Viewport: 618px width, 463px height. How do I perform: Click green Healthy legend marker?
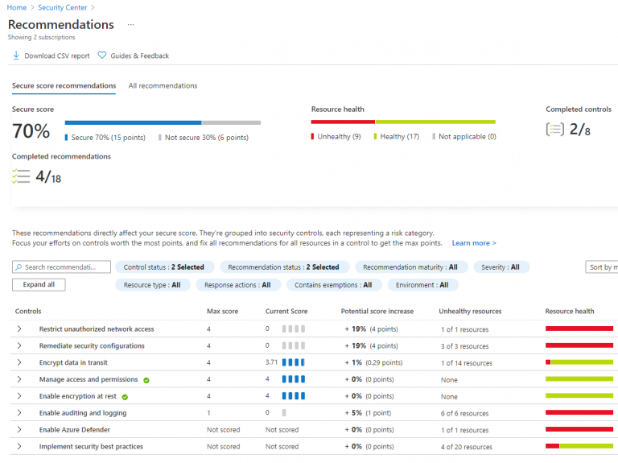[x=375, y=136]
